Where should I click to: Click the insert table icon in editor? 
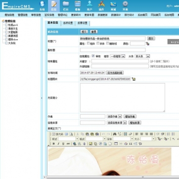click(x=116, y=144)
